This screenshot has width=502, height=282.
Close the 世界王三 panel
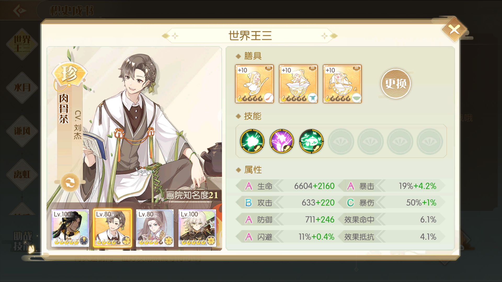(x=454, y=30)
